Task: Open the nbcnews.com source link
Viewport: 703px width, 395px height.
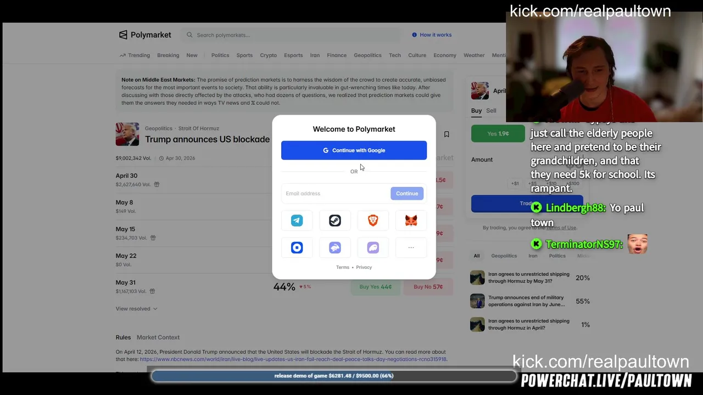Action: tap(293, 359)
